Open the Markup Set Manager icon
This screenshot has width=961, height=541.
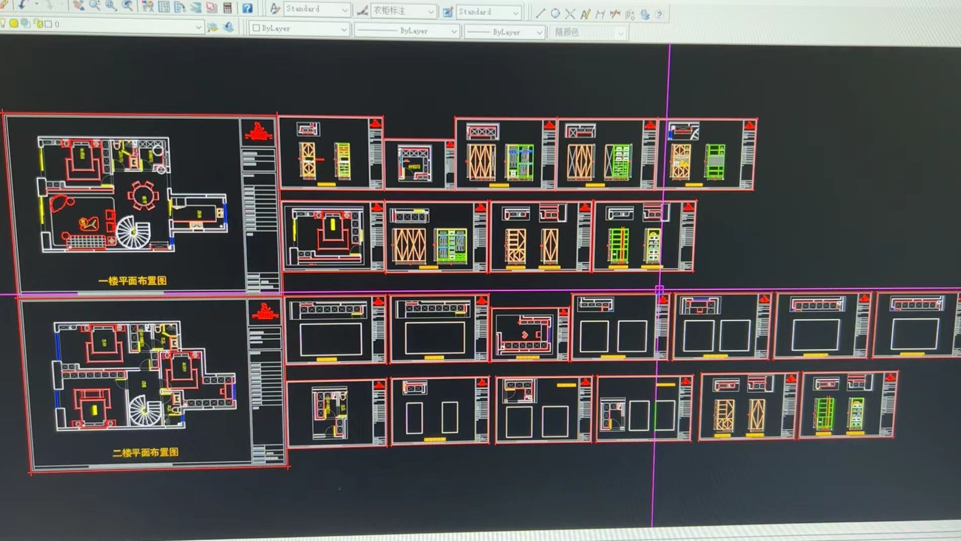(x=211, y=7)
